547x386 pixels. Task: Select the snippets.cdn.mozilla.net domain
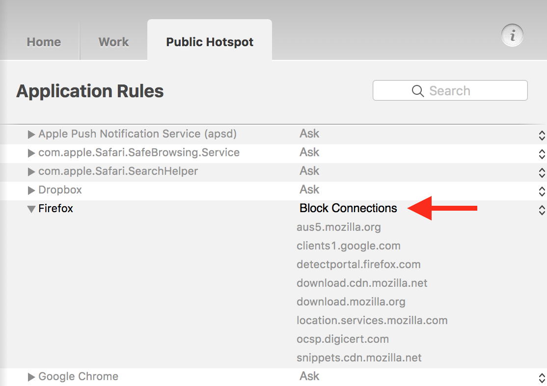[359, 358]
